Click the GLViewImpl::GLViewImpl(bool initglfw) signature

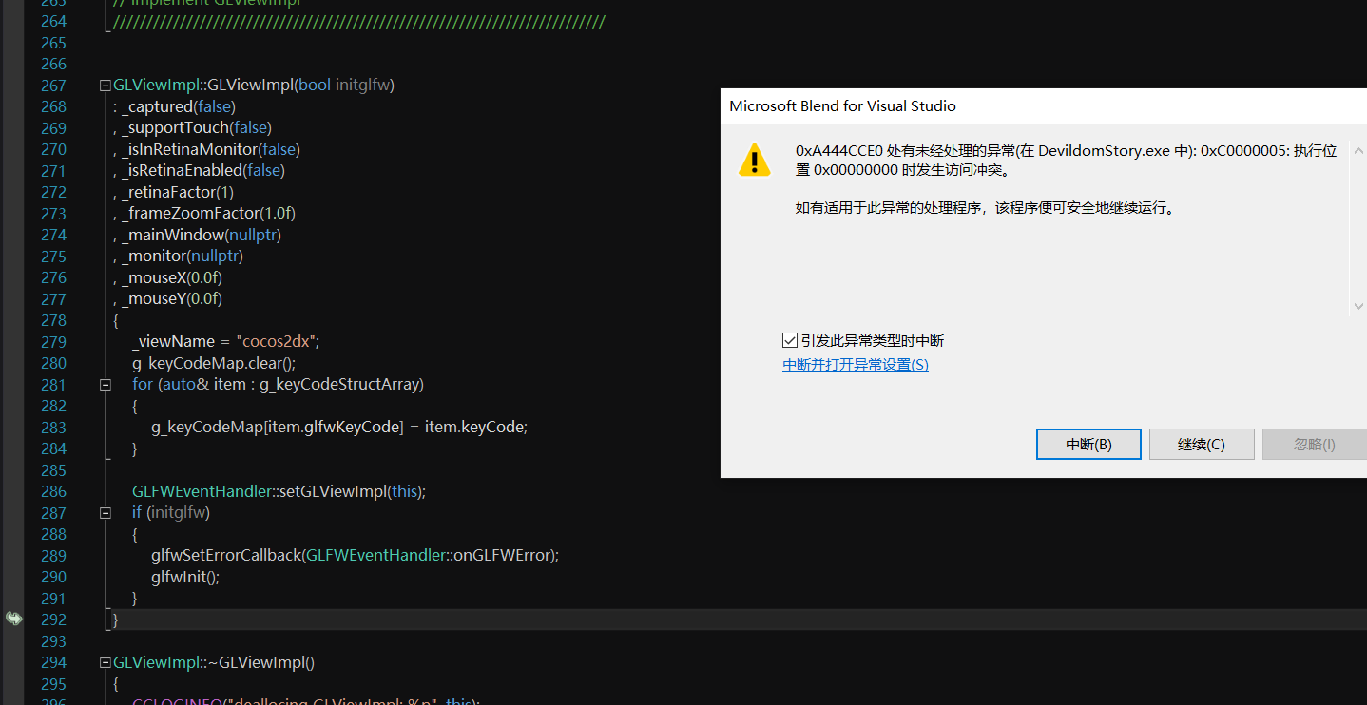click(254, 85)
